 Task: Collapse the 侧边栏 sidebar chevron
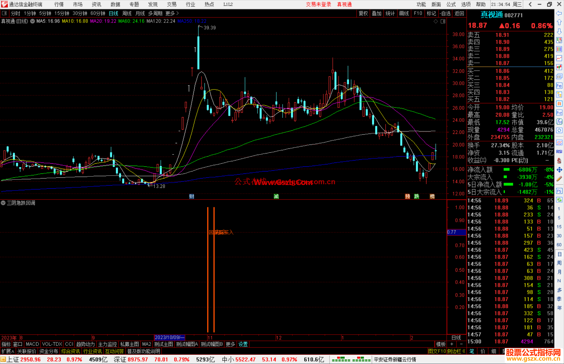464,351
